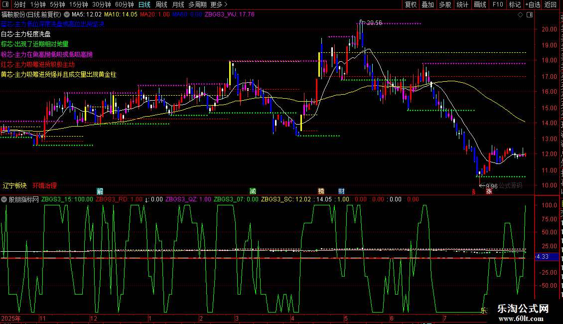Click the 涨 event marker icon
The image size is (563, 324).
tap(489, 191)
